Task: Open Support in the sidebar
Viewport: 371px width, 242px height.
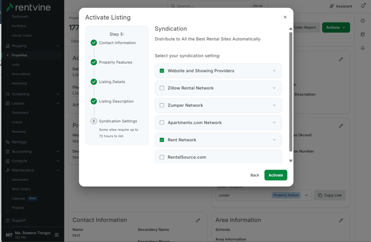Action: pos(19,220)
